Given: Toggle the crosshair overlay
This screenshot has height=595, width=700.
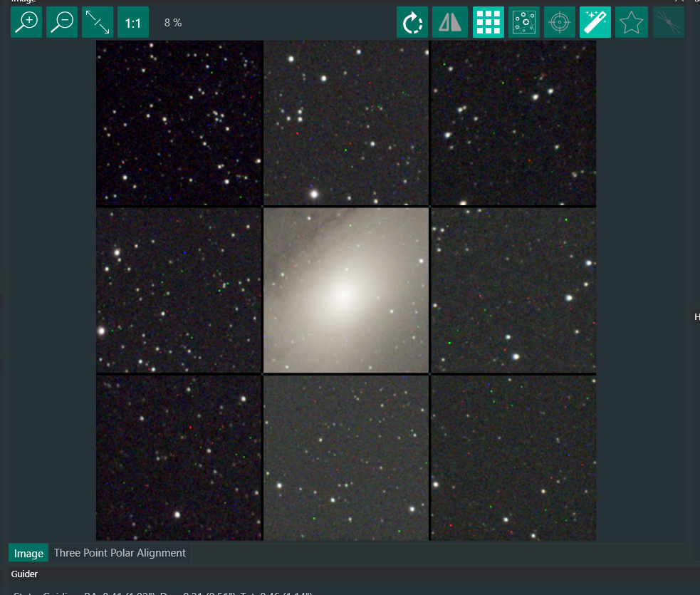Looking at the screenshot, I should [560, 22].
